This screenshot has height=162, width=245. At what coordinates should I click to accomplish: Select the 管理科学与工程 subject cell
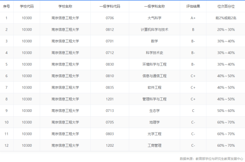coord(154,99)
